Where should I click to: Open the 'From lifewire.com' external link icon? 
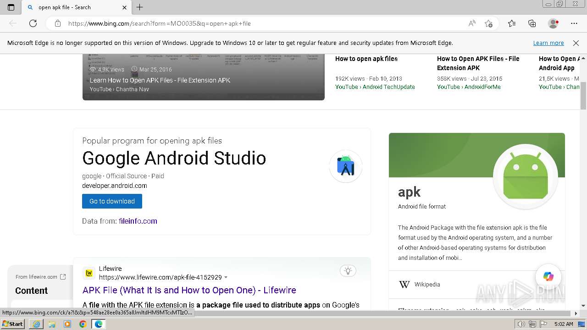(x=63, y=277)
